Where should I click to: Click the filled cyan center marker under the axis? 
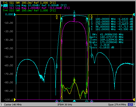74,101
